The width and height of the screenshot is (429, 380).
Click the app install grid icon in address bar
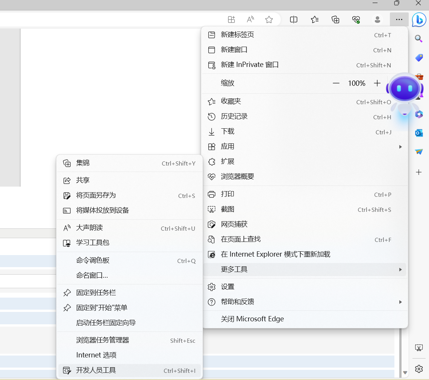click(x=232, y=20)
